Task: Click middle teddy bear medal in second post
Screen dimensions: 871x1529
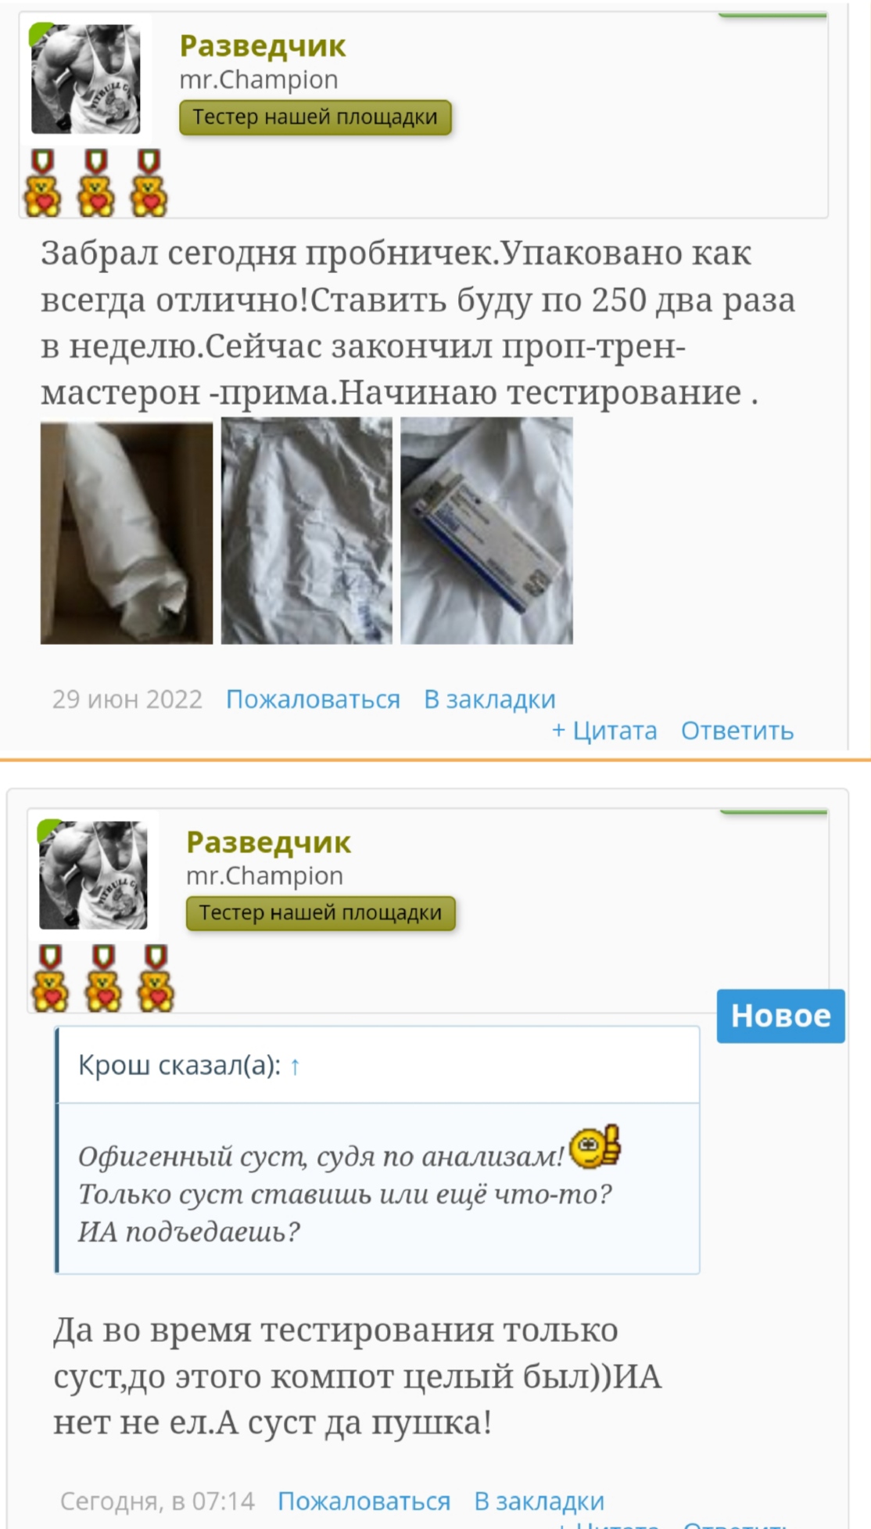Action: point(103,978)
